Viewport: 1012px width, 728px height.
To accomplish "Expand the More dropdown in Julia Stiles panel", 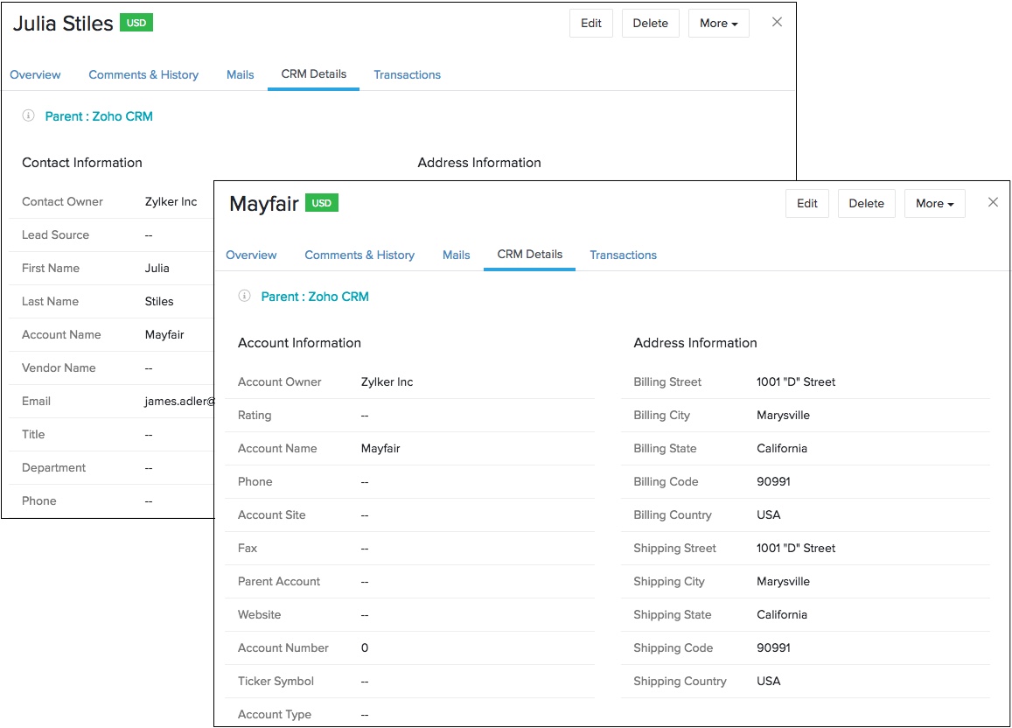I will click(x=718, y=23).
